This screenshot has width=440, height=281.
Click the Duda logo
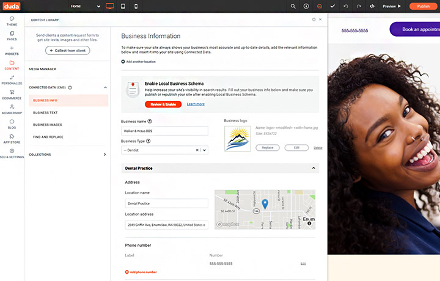pyautogui.click(x=12, y=6)
